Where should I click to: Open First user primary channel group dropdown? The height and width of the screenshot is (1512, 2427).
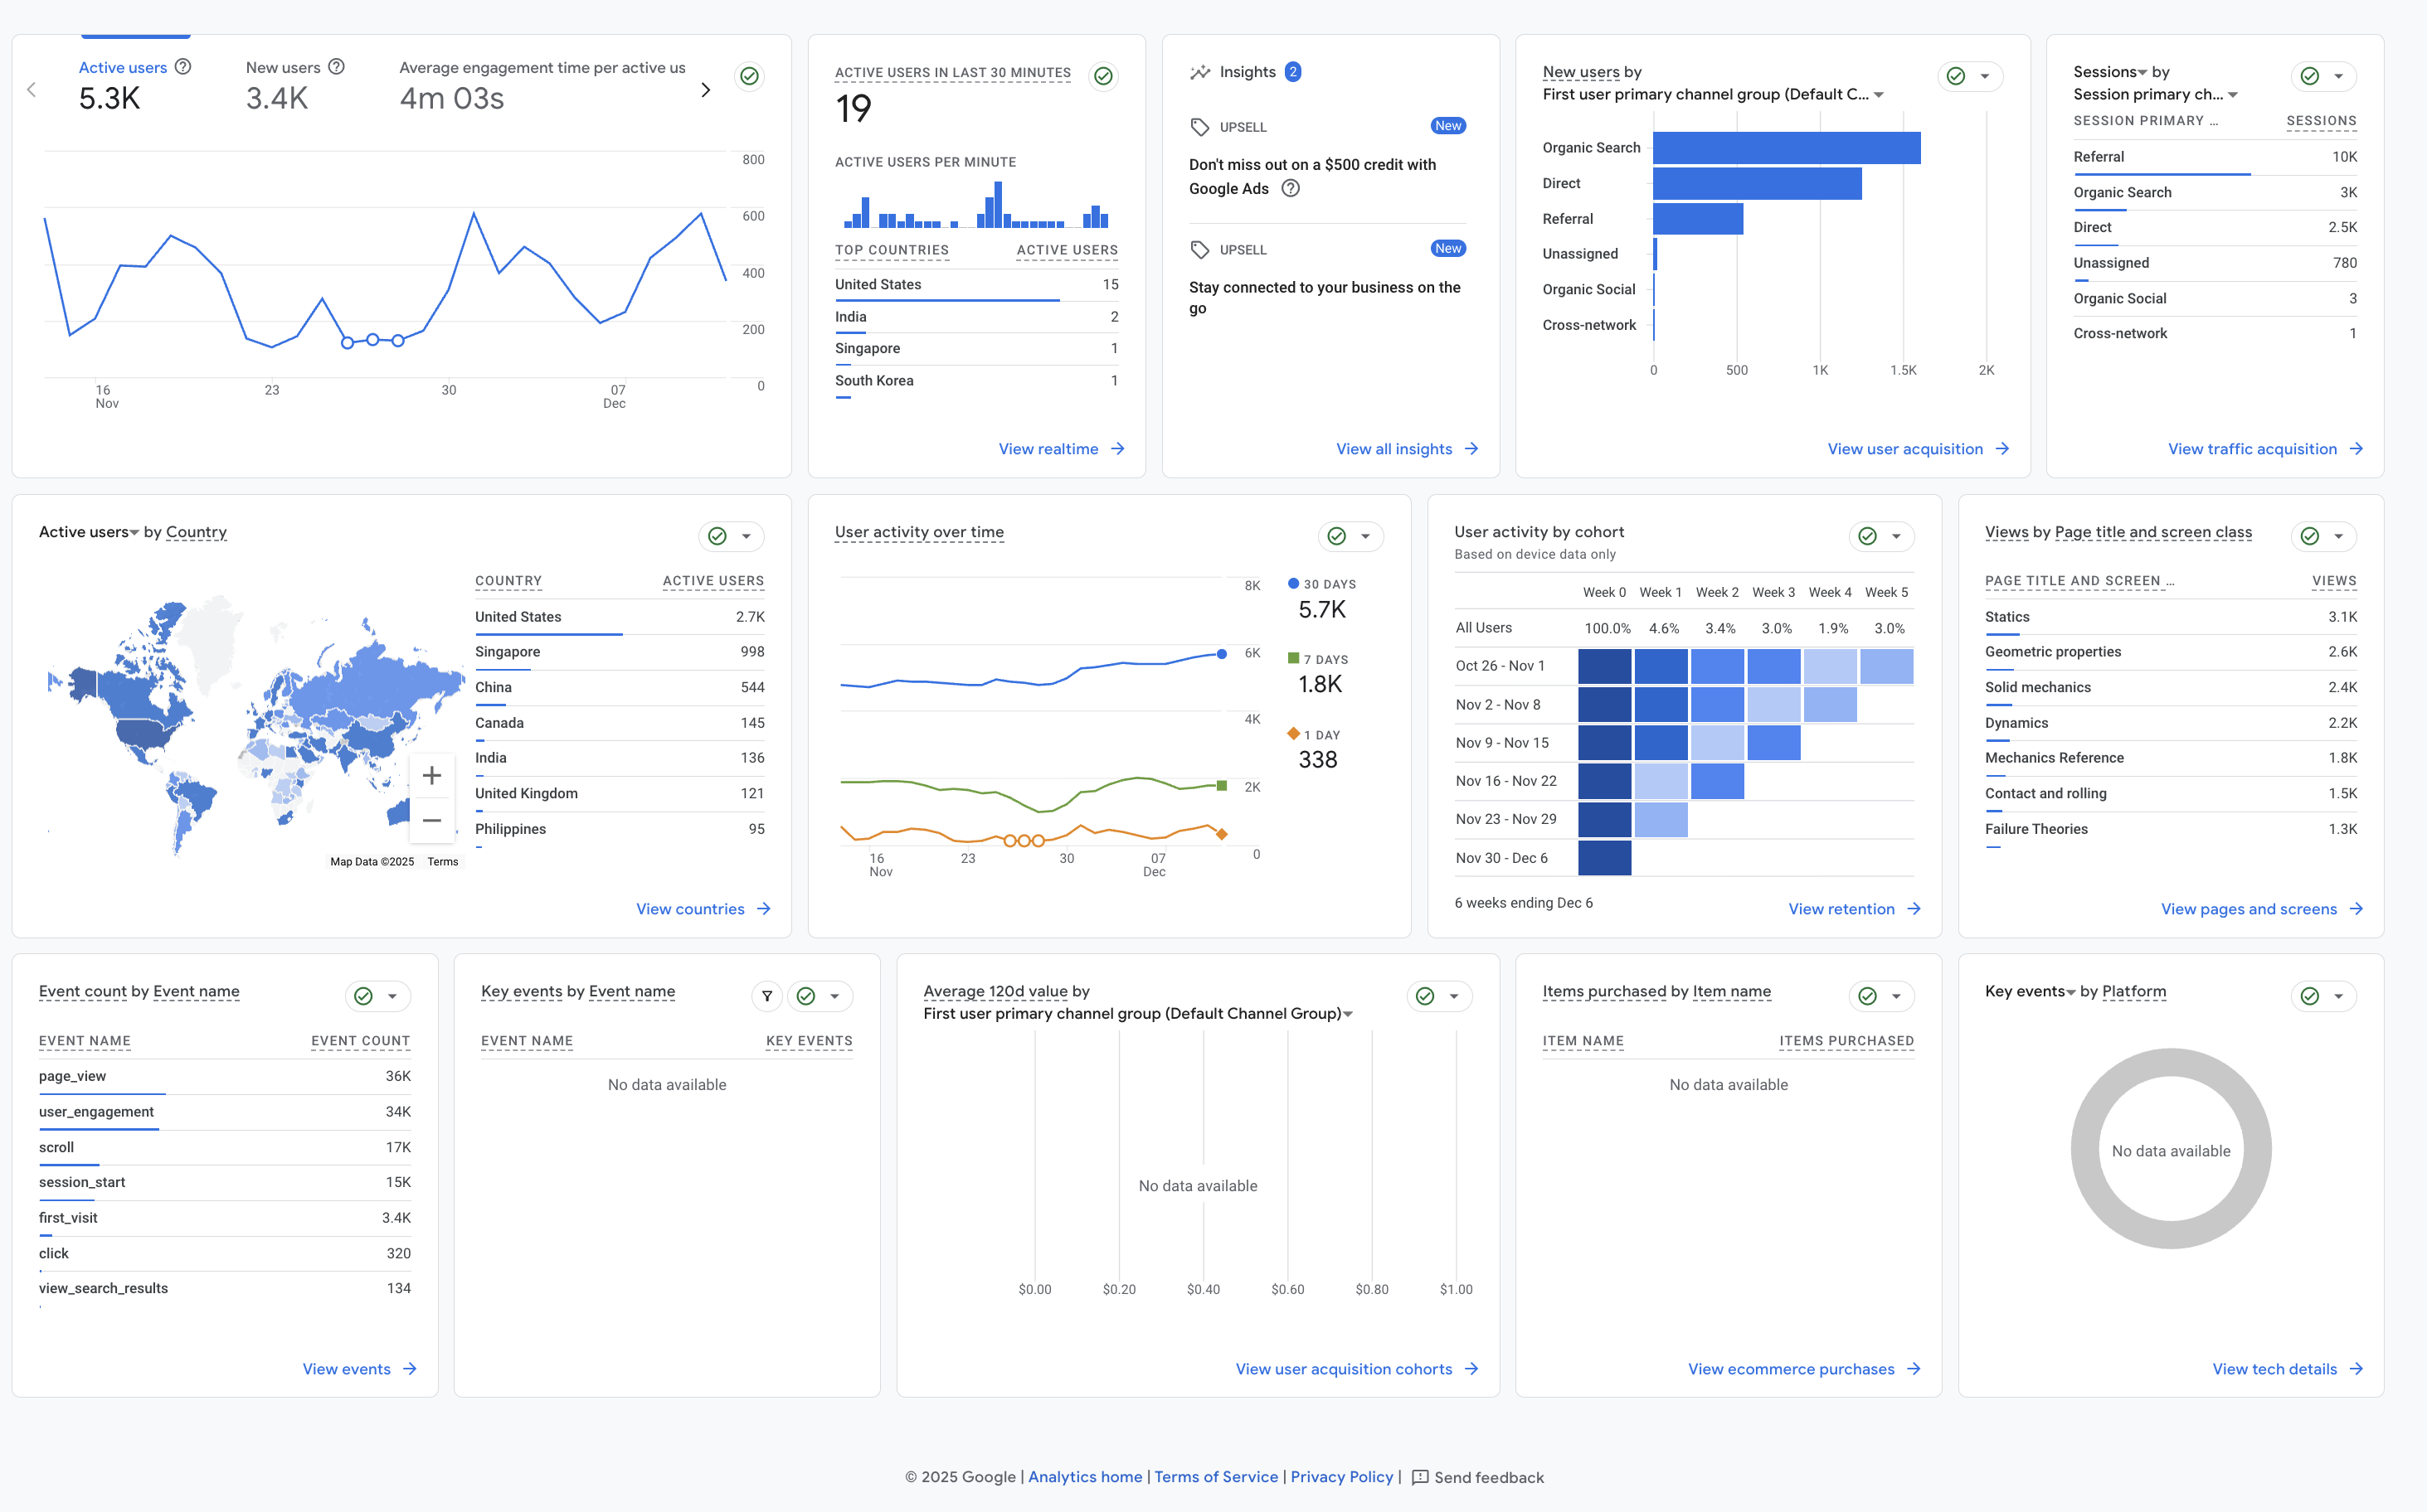1879,95
